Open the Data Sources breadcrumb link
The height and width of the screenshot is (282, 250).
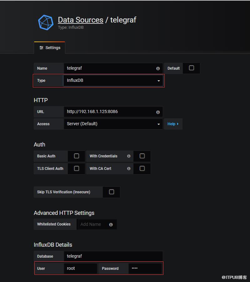[81, 20]
